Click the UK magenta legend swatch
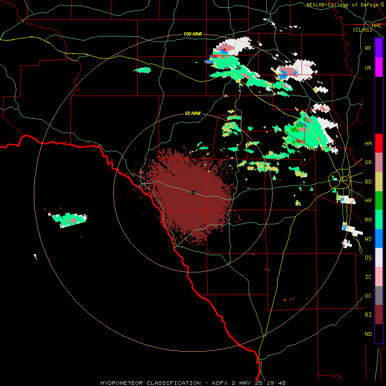Screen dimensions: 386x386 click(379, 67)
